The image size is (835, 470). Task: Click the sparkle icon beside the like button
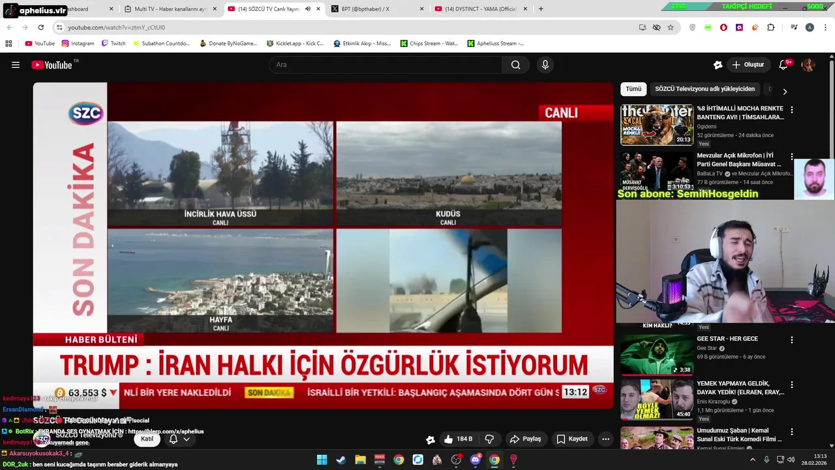point(430,439)
